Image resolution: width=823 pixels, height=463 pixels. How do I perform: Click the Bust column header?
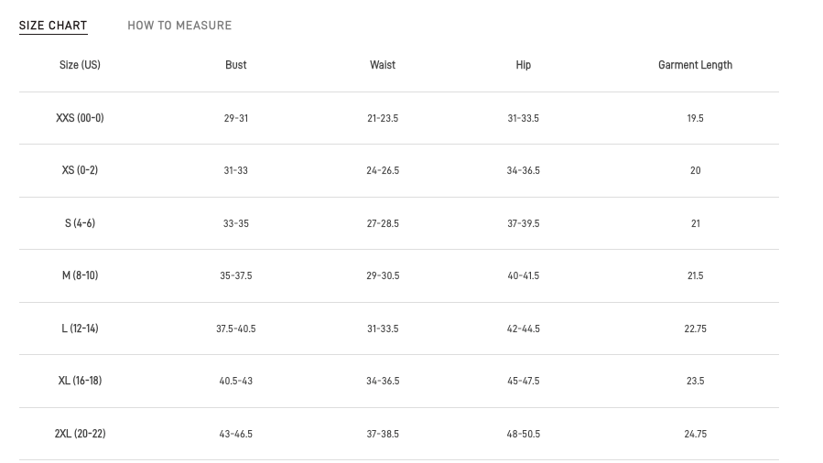236,65
